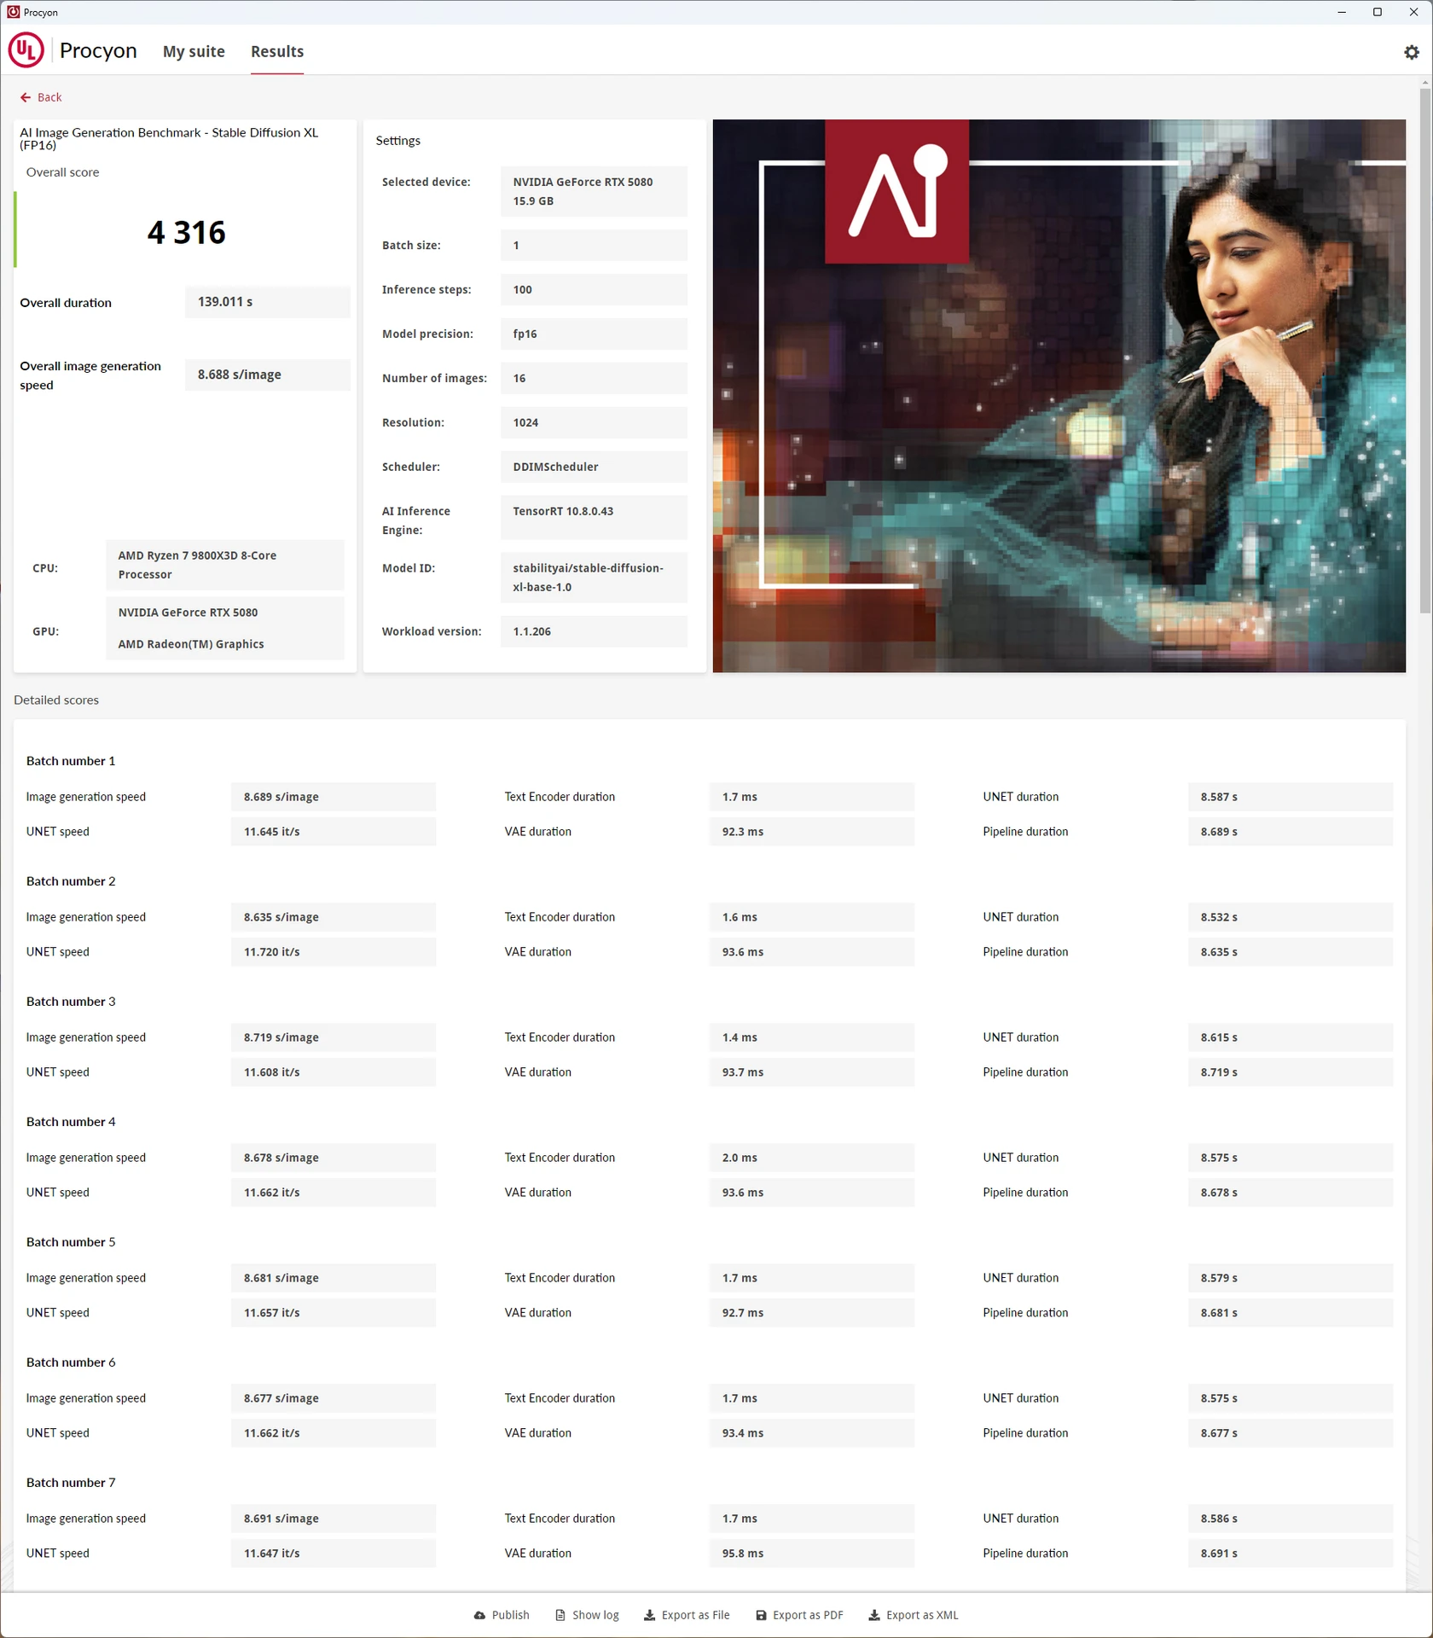Viewport: 1433px width, 1638px height.
Task: Click the UL Procyon logo
Action: tap(26, 50)
